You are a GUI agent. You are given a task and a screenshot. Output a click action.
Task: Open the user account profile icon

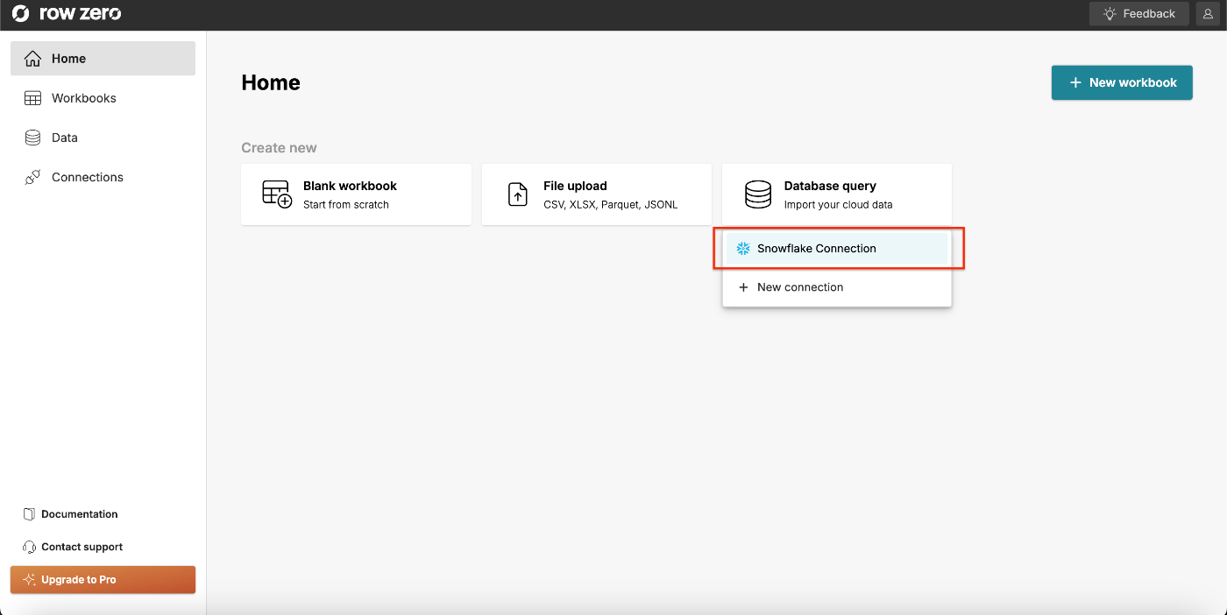point(1208,14)
